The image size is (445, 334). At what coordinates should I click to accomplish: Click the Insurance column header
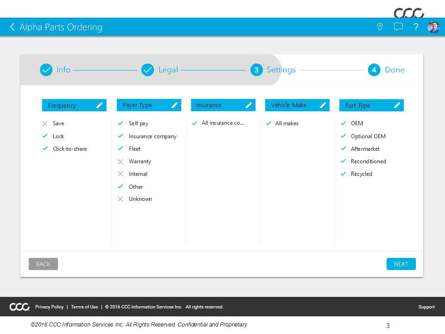pyautogui.click(x=223, y=105)
